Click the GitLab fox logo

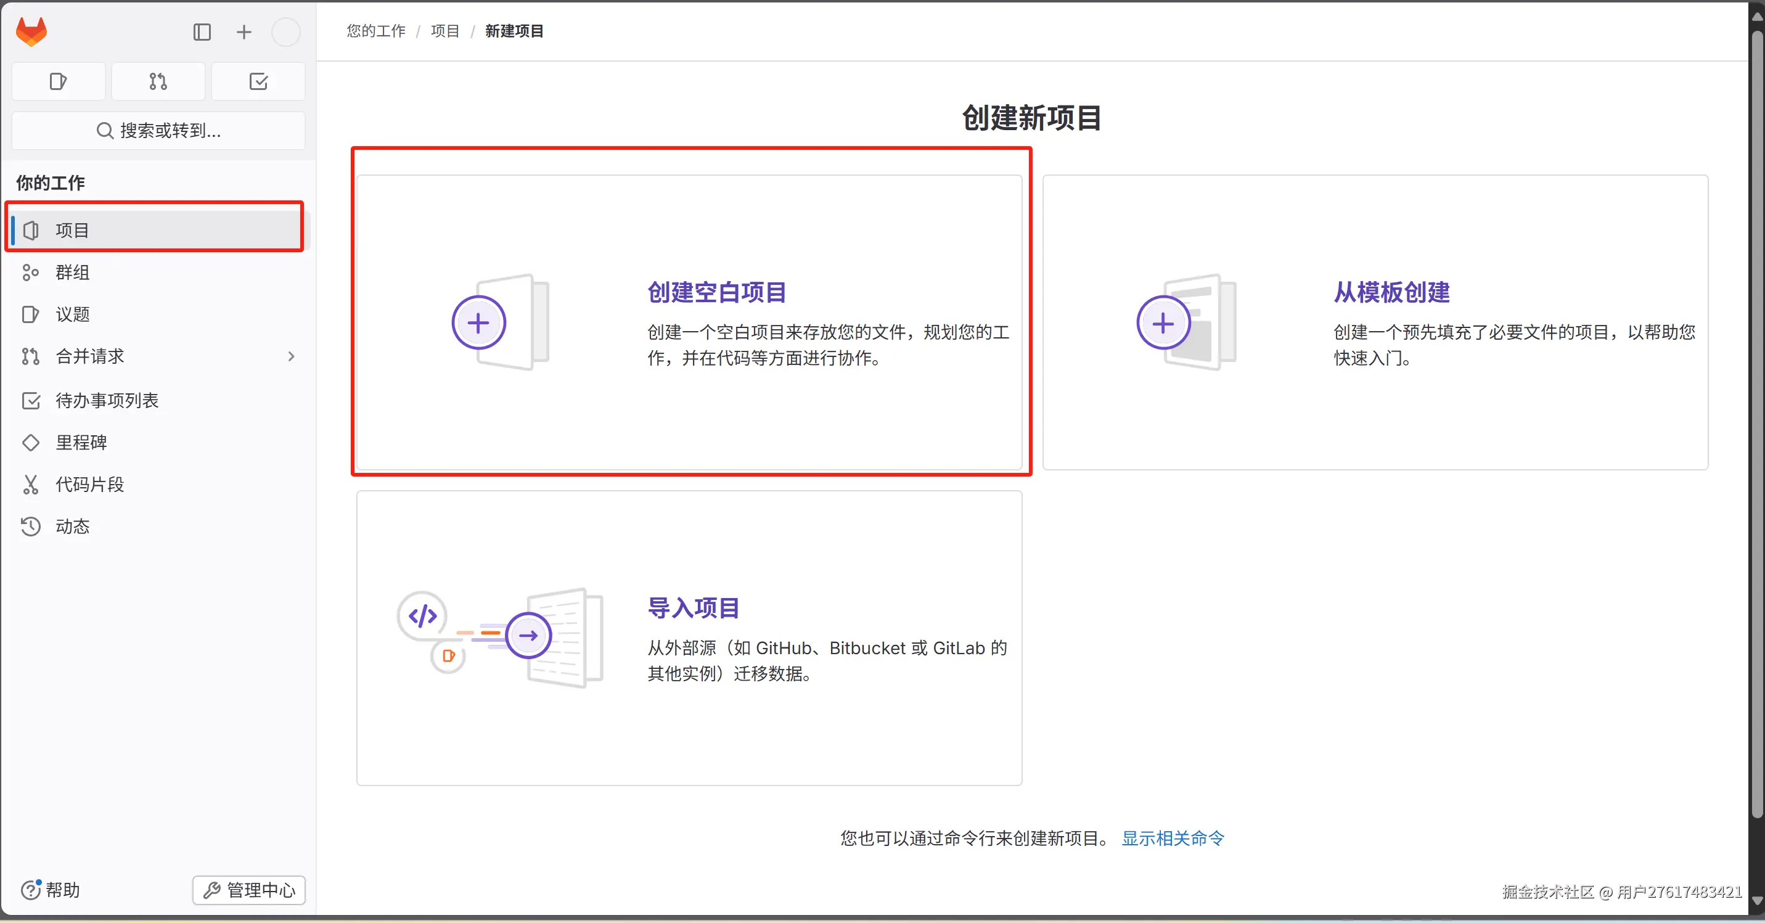coord(31,32)
